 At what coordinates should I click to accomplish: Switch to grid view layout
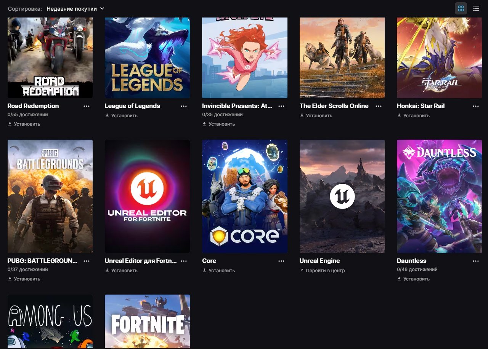coord(461,8)
